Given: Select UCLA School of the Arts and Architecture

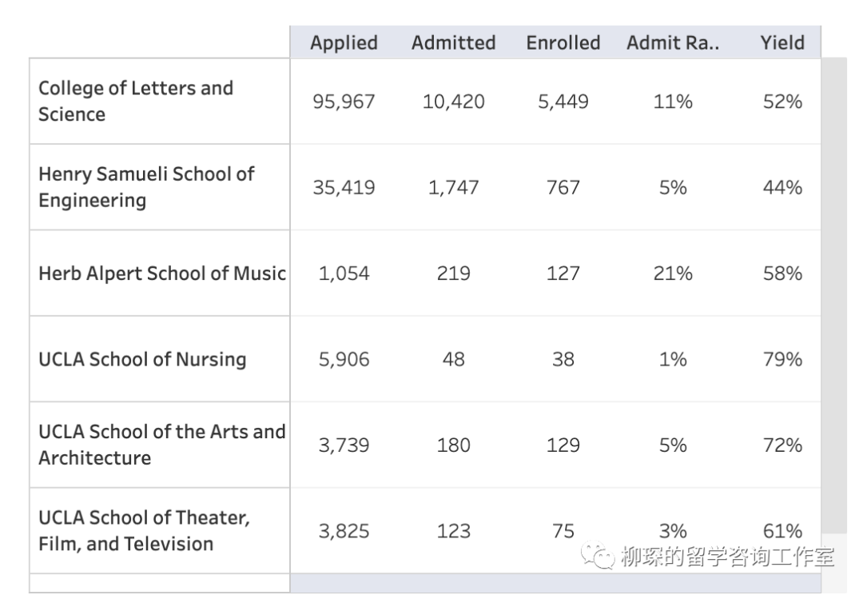Looking at the screenshot, I should pyautogui.click(x=160, y=445).
